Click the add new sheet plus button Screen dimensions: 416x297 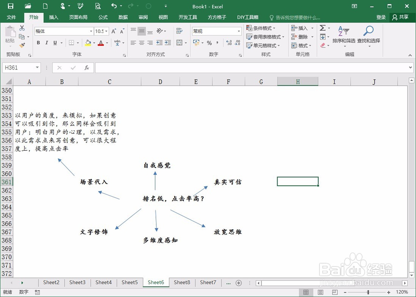(238, 283)
